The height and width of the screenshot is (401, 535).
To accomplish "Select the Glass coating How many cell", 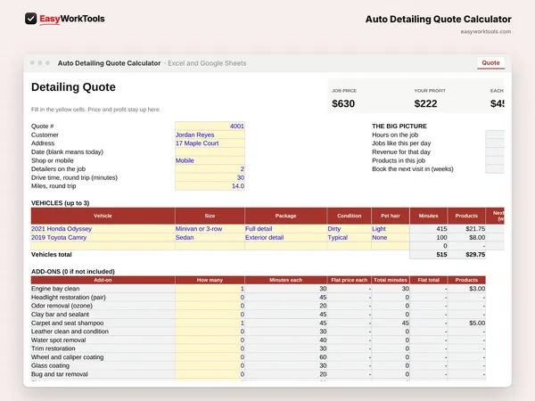I will pyautogui.click(x=210, y=365).
